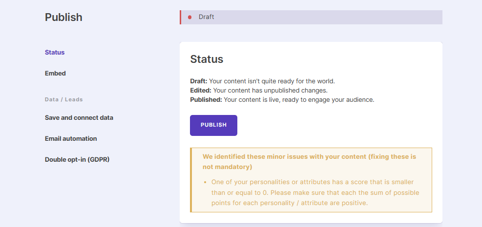This screenshot has width=482, height=227.
Task: Open Save and connect data settings
Action: click(x=79, y=117)
